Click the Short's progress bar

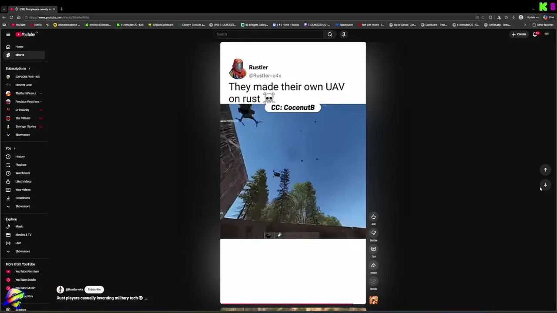(x=293, y=304)
